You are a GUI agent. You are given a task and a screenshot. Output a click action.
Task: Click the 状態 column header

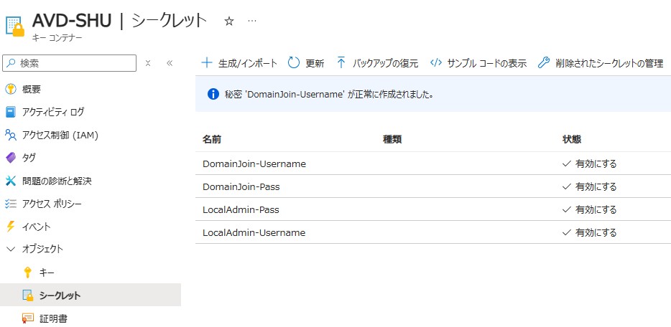(572, 139)
